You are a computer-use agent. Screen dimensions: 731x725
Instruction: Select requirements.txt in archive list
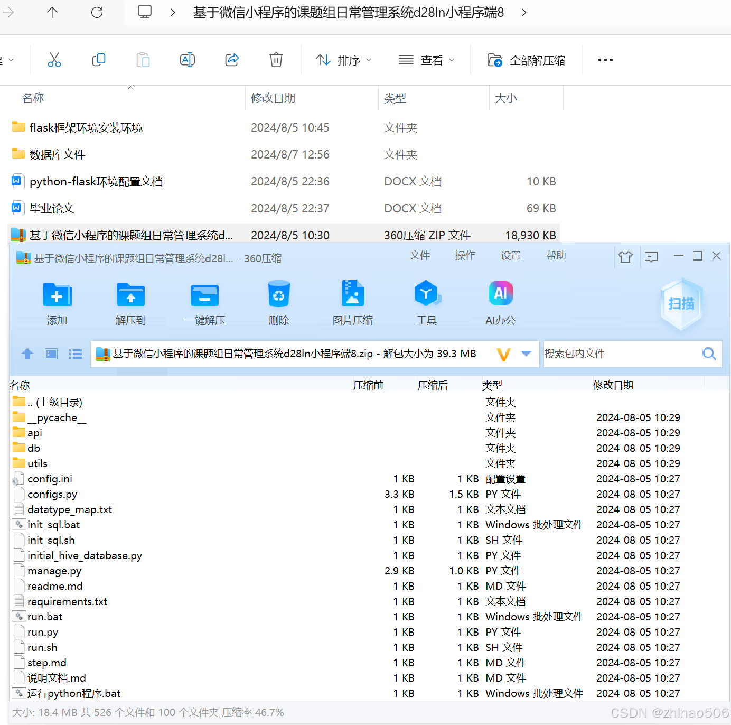coord(369,601)
